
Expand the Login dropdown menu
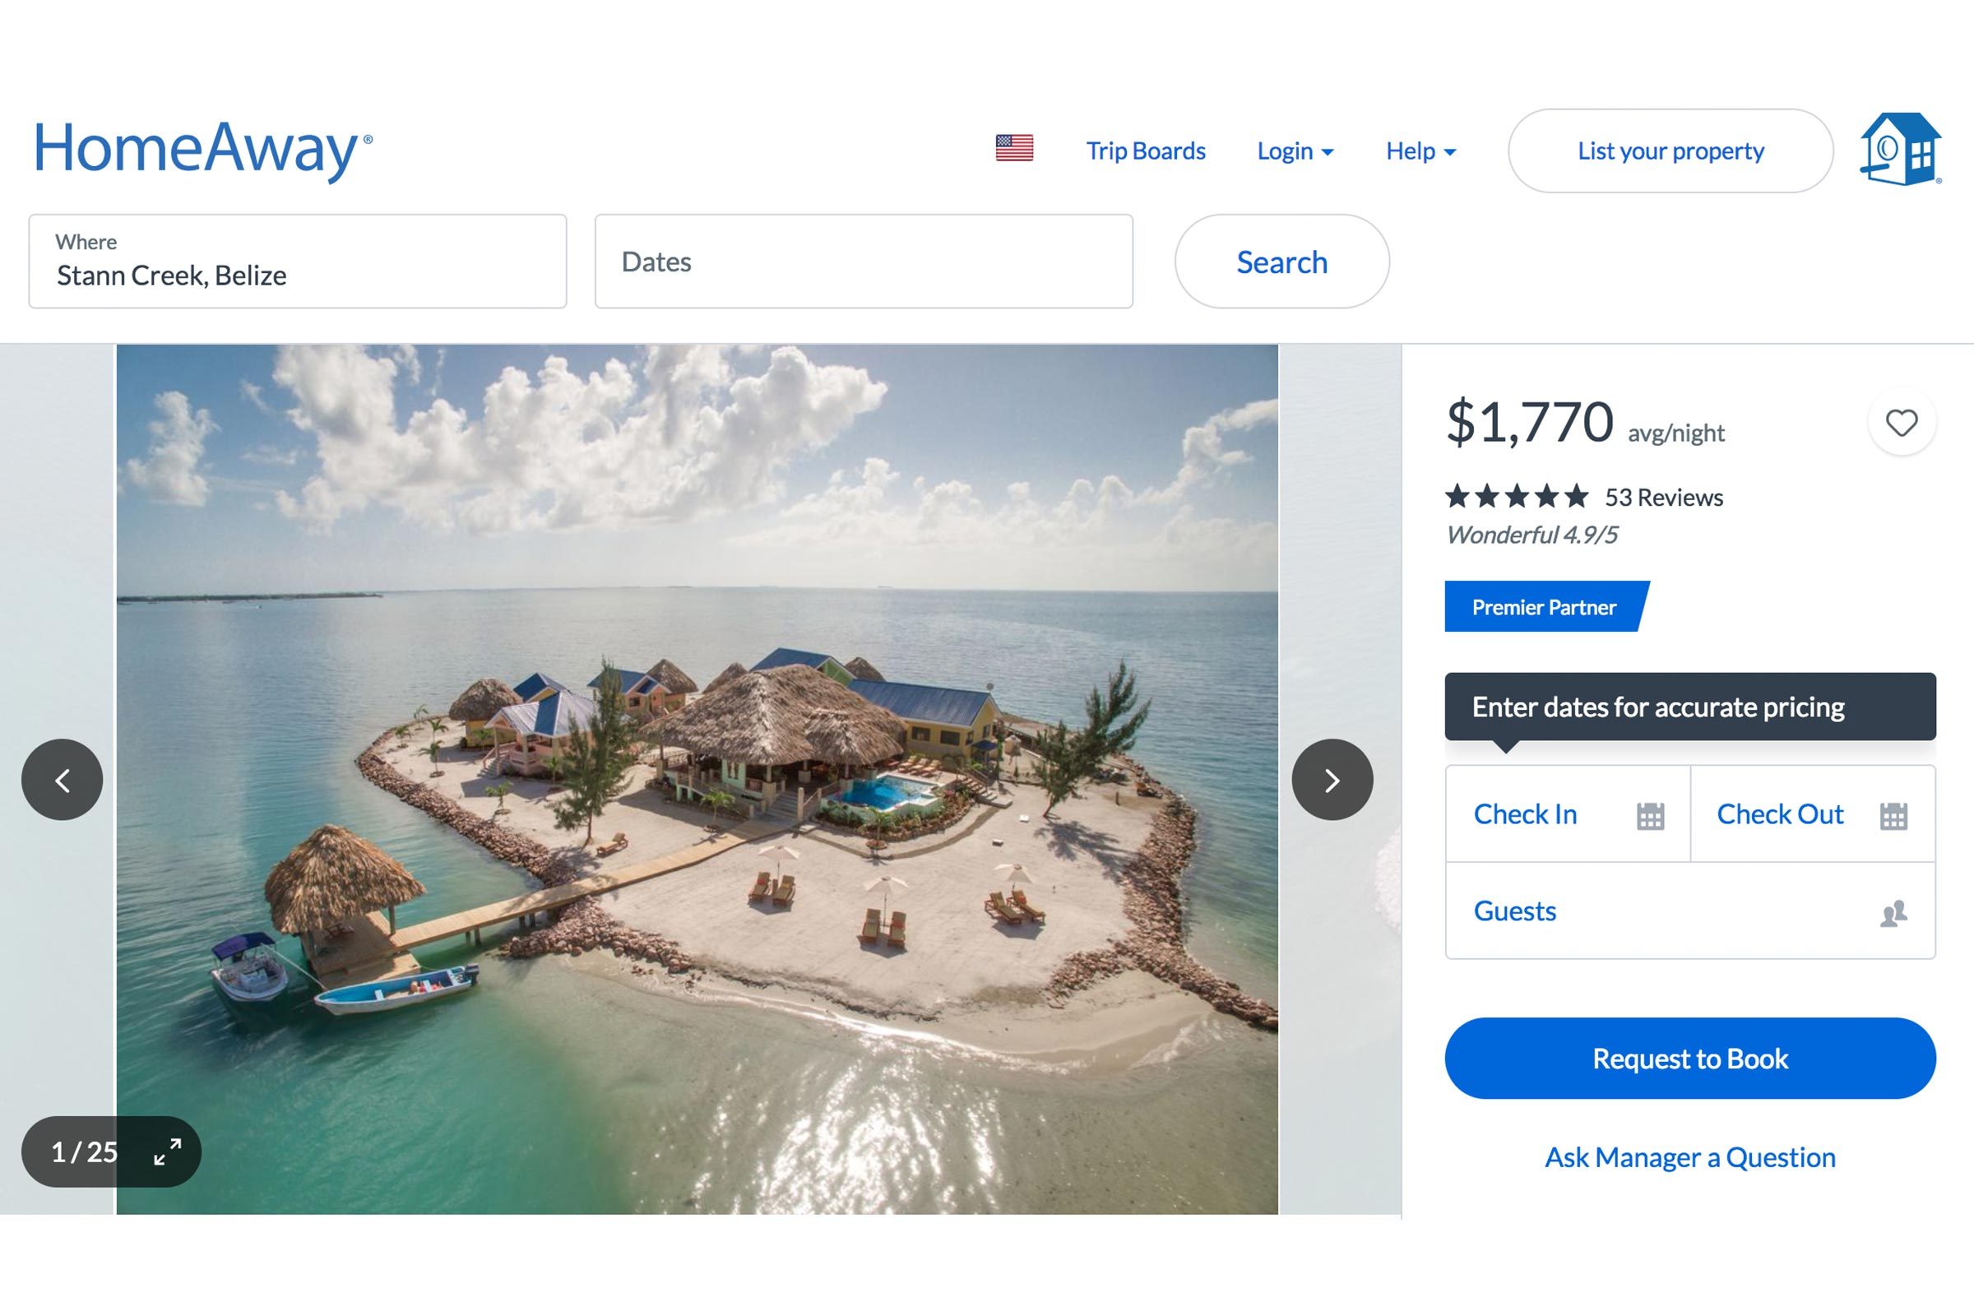[1295, 150]
